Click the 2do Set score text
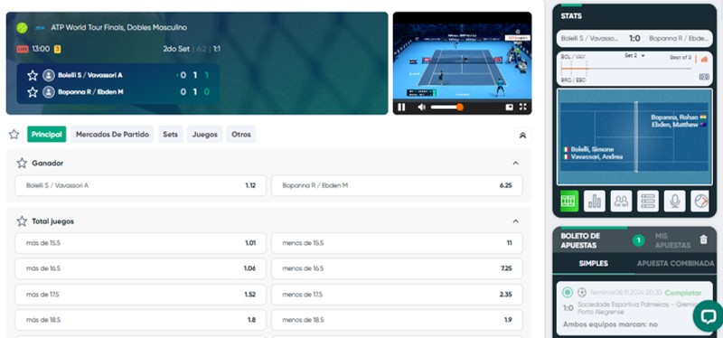This screenshot has height=338, width=723. click(176, 49)
